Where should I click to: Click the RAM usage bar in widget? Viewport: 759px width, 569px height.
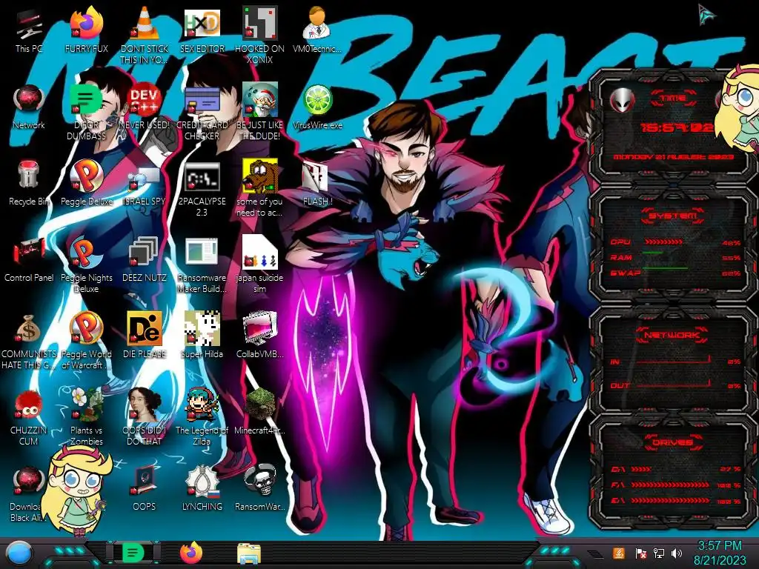(652, 253)
